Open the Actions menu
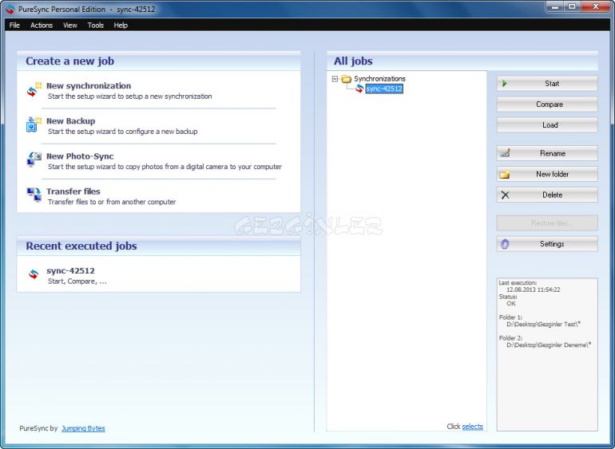Viewport: 615px width, 449px height. click(42, 26)
